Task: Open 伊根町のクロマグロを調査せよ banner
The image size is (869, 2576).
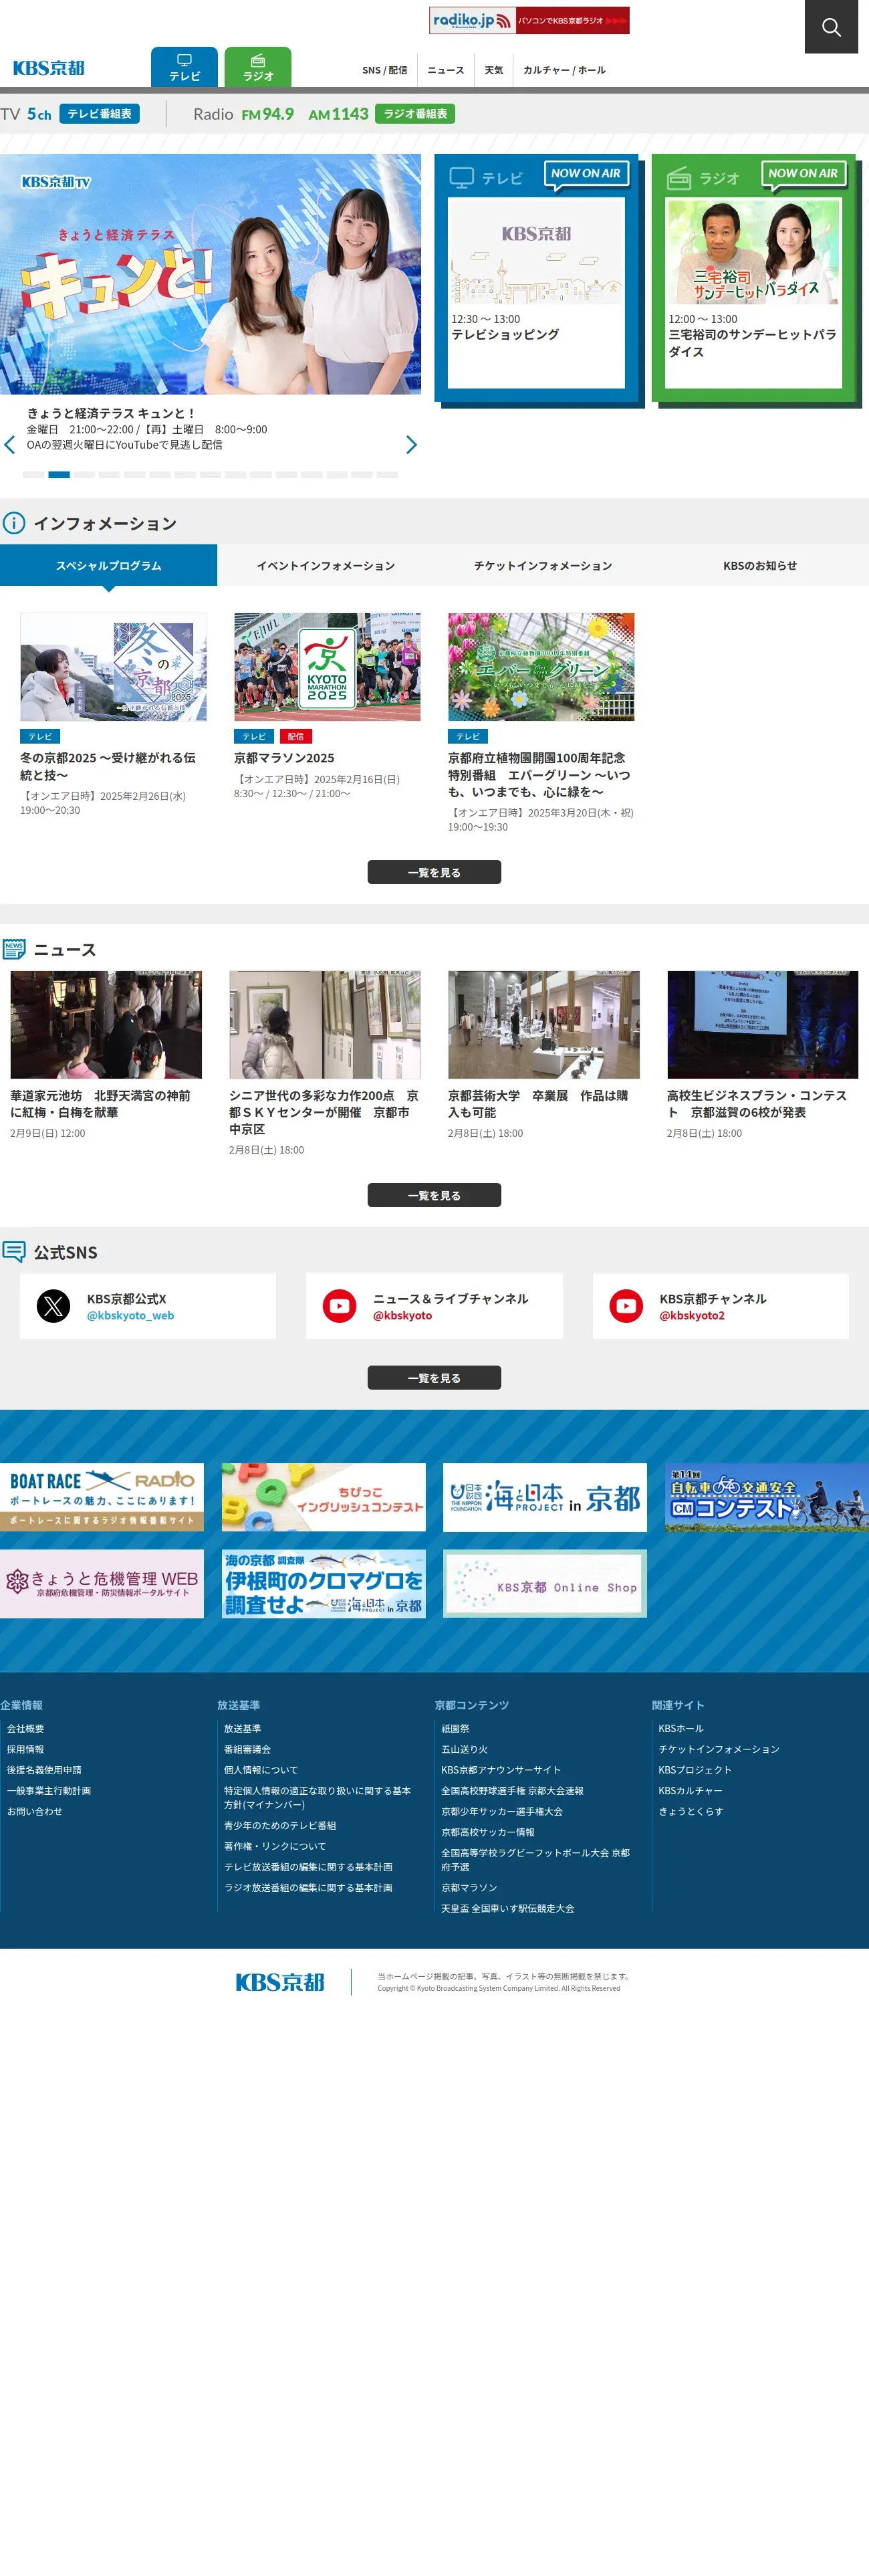Action: tap(324, 1584)
